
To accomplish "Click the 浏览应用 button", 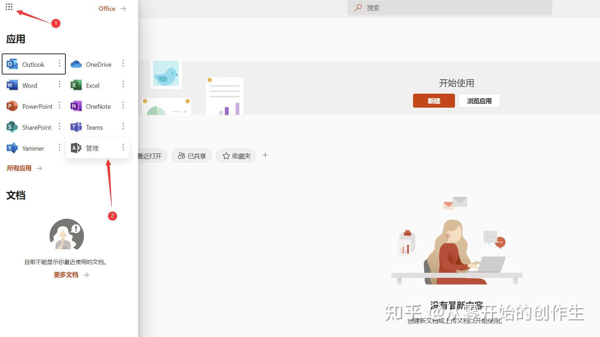I will 479,101.
